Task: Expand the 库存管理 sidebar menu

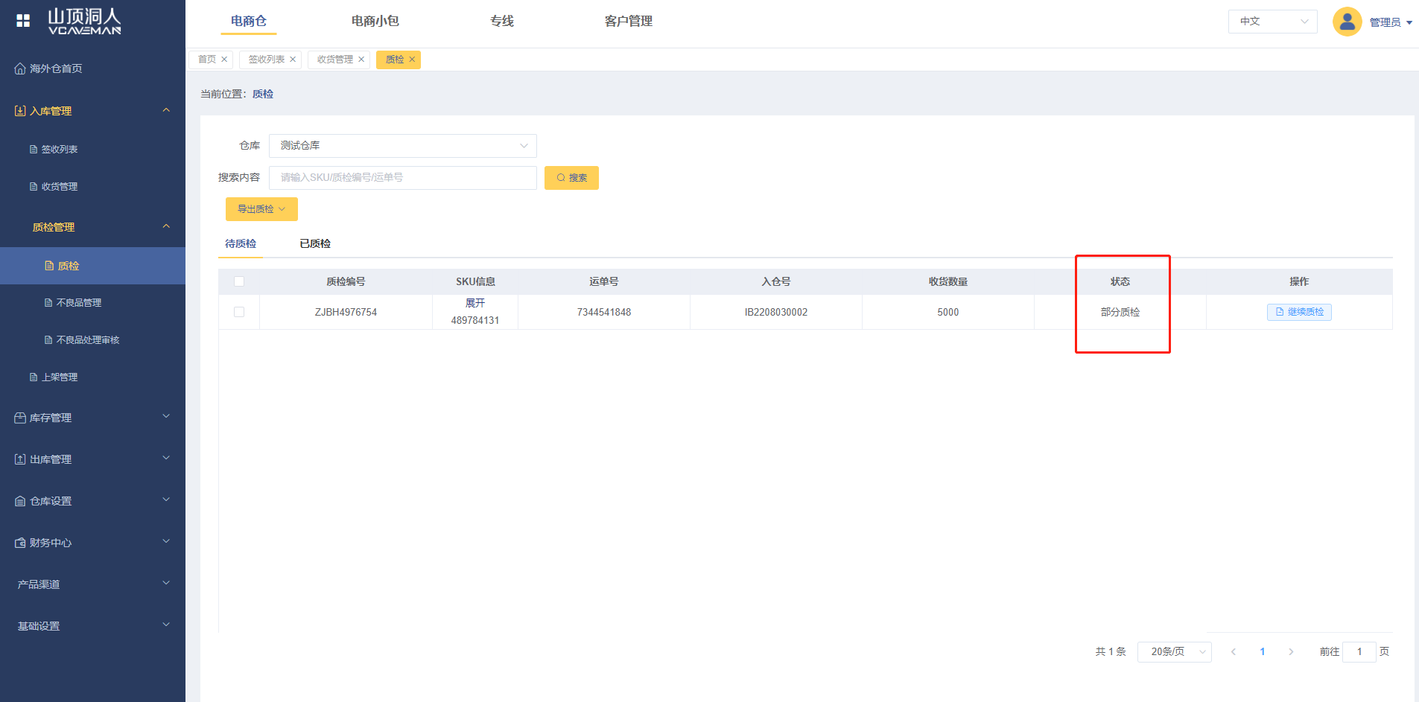Action: coord(92,418)
